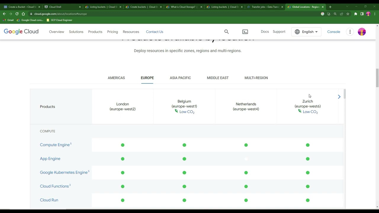Click the Google icon in address bar
The height and width of the screenshot is (213, 379).
[x=322, y=14]
